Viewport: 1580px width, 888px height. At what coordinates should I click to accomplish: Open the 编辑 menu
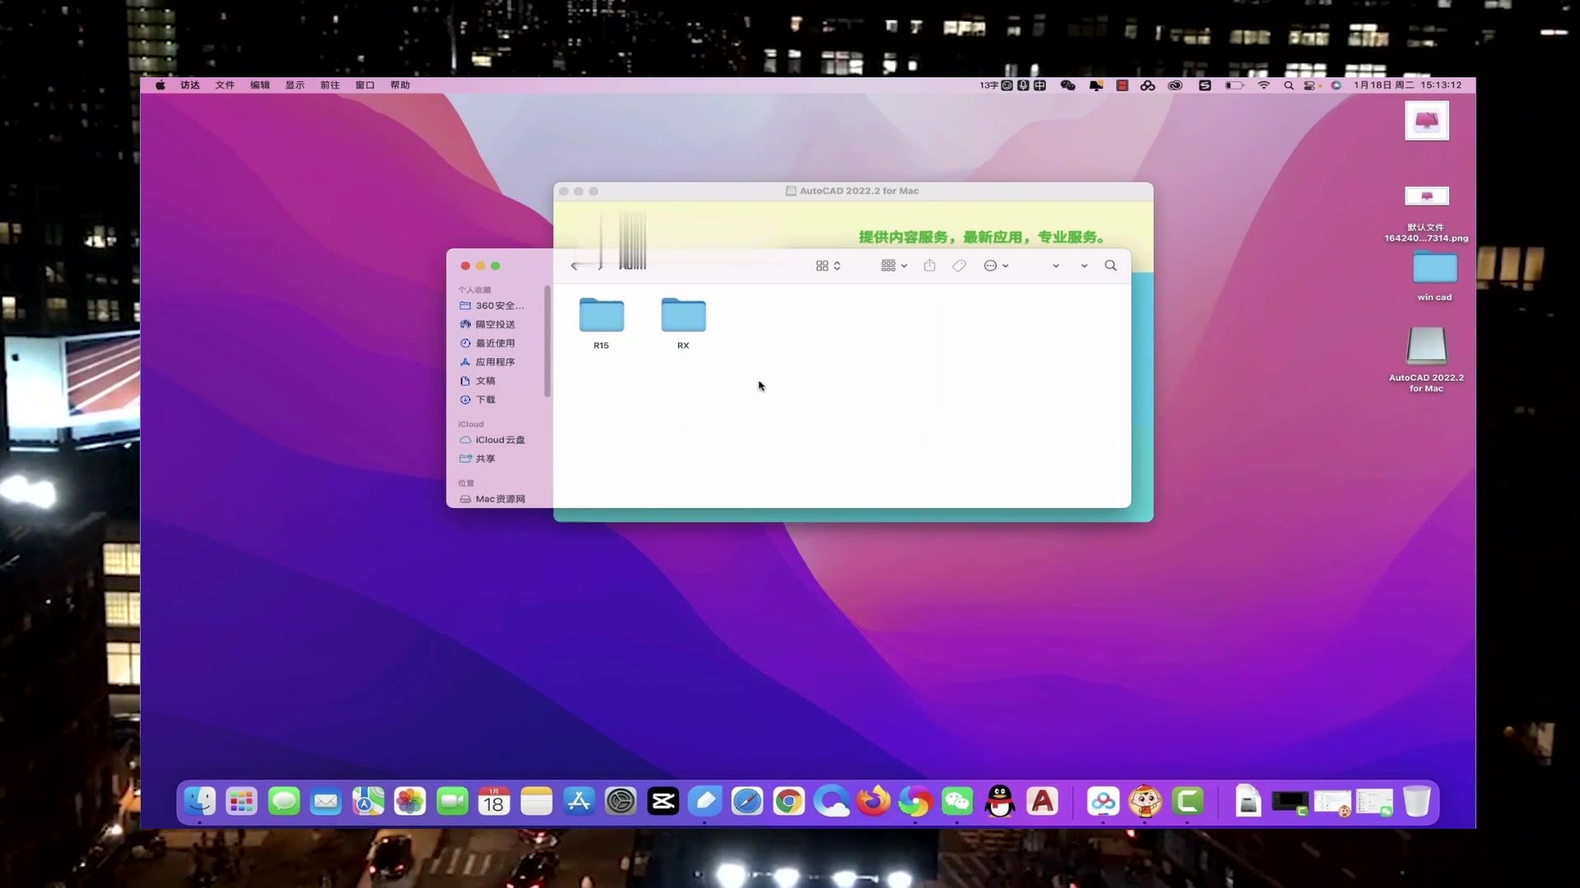[x=260, y=86]
